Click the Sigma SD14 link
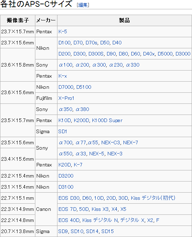This screenshot has width=192, height=237. [92, 231]
